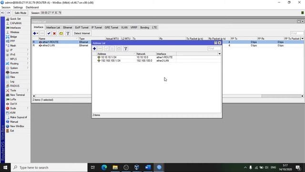Open Microsoft Edge from taskbar
The image size is (305, 172).
(x=104, y=168)
